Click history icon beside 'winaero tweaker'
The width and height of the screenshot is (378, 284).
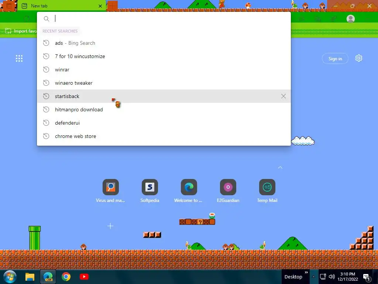(x=46, y=83)
